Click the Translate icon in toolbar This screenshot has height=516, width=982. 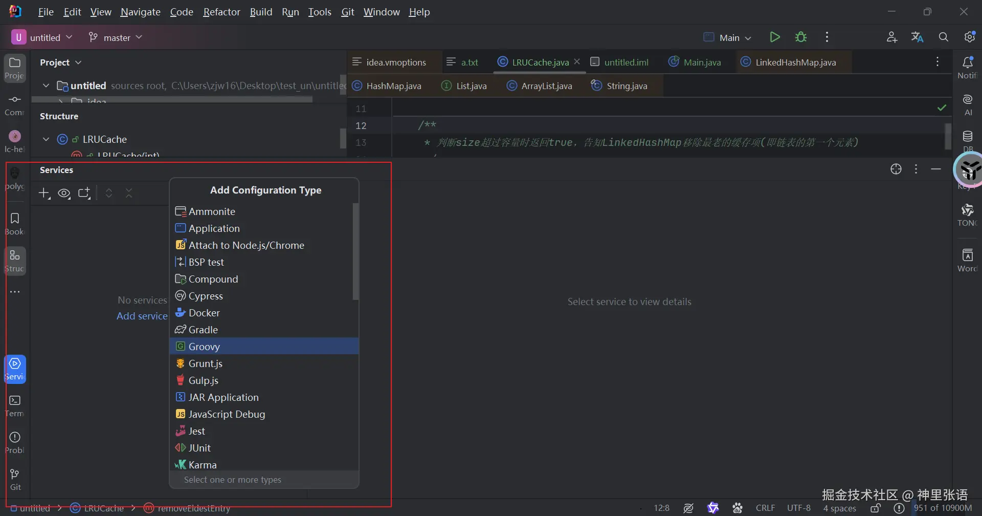click(x=918, y=37)
